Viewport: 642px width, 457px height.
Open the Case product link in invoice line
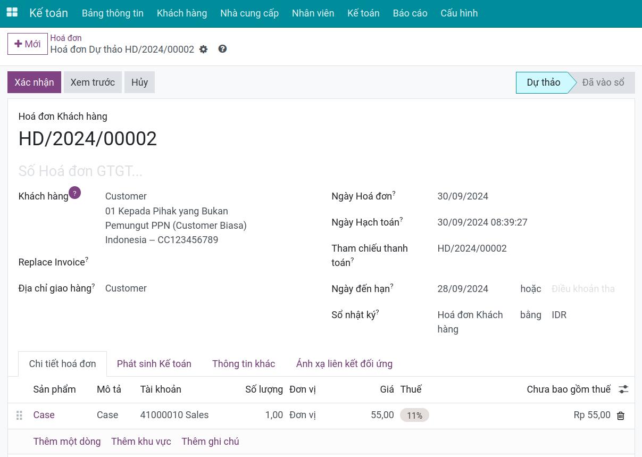[44, 415]
